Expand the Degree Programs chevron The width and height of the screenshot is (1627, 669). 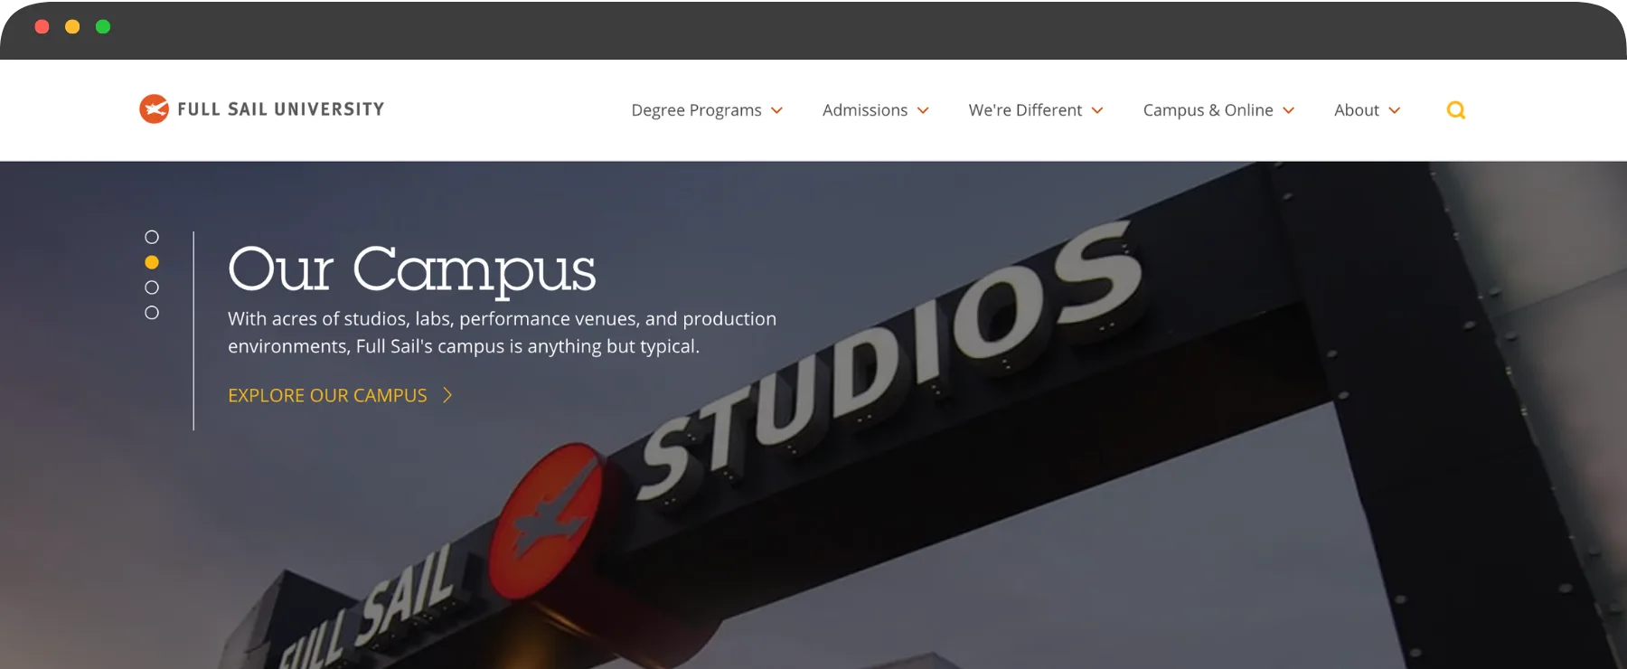(776, 110)
